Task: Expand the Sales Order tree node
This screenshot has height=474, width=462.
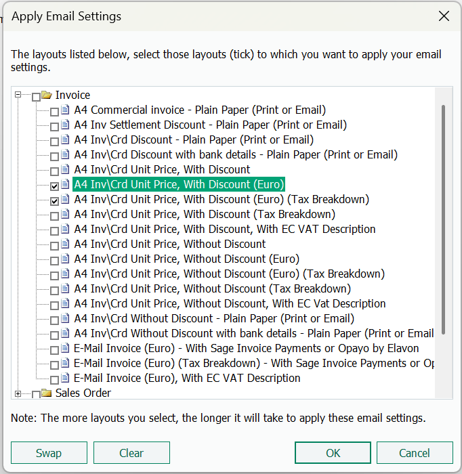Action: point(18,393)
